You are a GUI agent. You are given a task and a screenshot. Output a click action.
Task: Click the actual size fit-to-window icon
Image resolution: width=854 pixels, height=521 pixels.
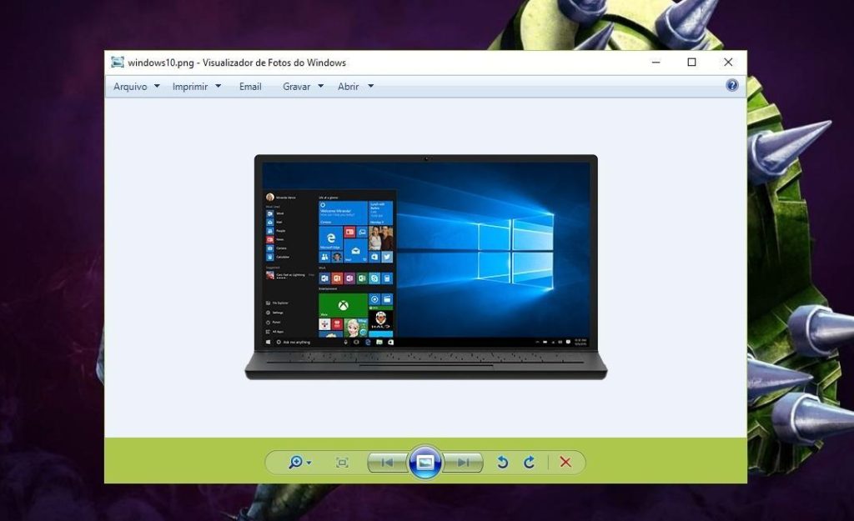[x=342, y=463]
